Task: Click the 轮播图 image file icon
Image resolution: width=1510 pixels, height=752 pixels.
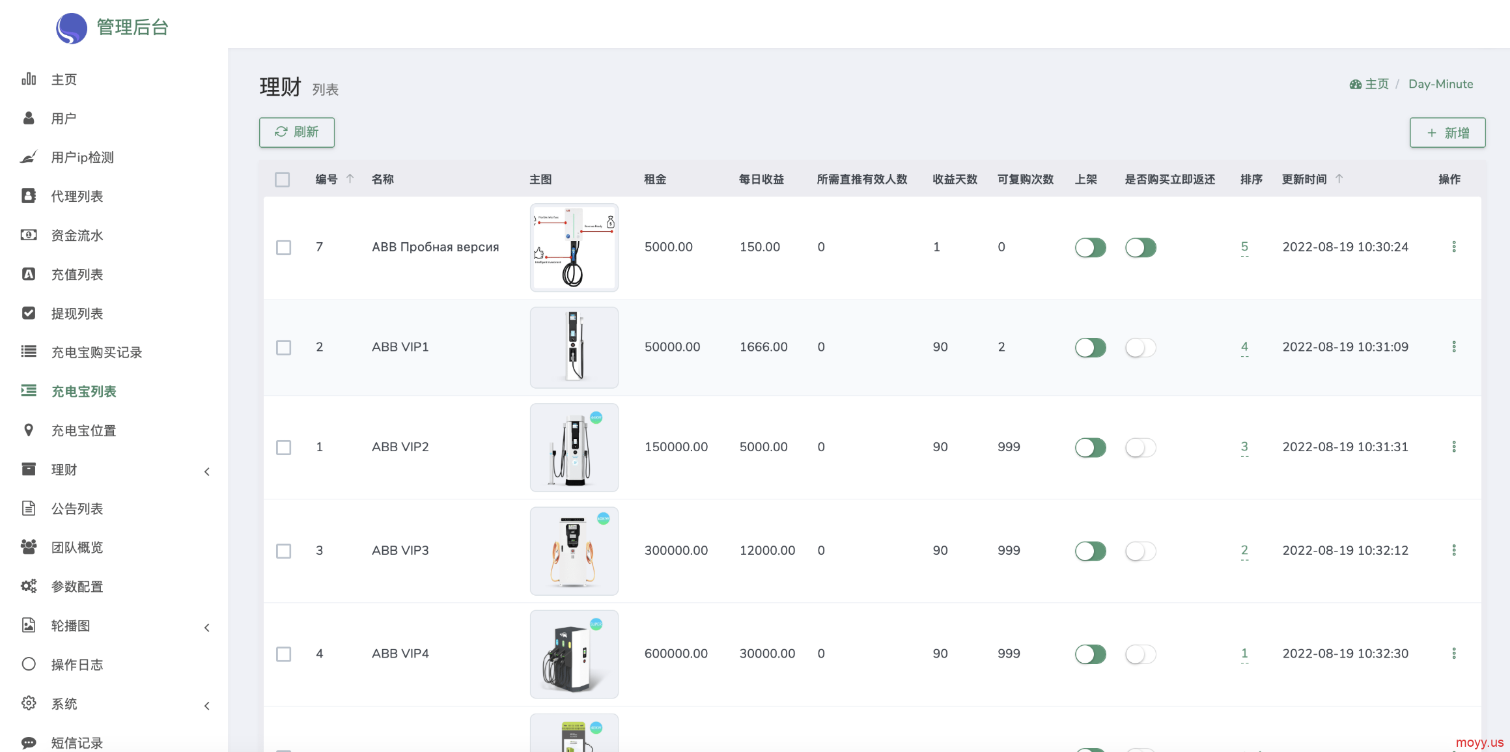Action: pyautogui.click(x=29, y=625)
